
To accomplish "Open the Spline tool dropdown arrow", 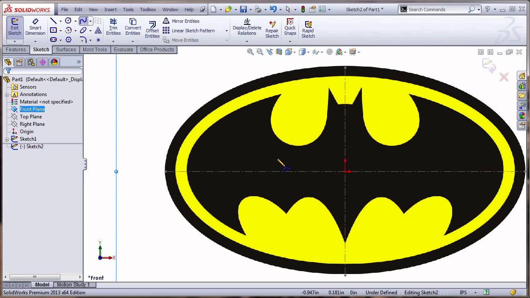I will coord(90,21).
